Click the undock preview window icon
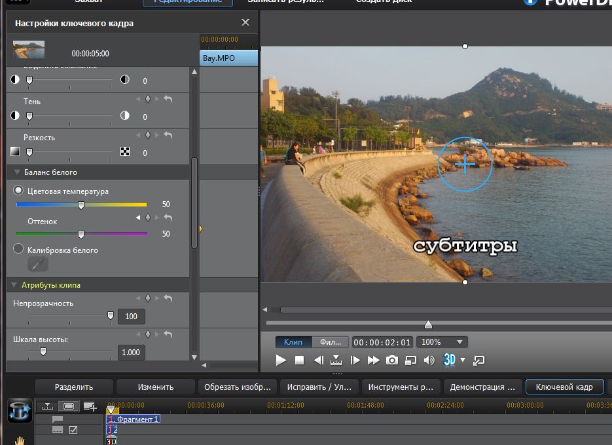 (x=478, y=360)
